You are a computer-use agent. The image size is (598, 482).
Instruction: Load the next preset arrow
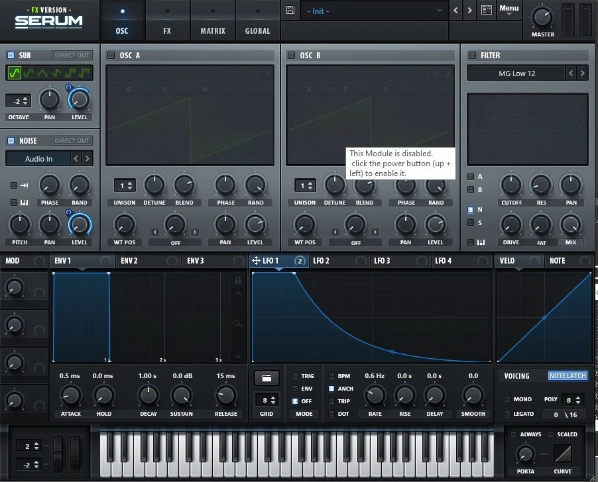click(469, 11)
